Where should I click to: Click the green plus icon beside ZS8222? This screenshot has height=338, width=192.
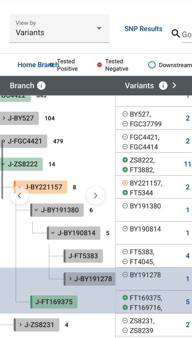point(125,160)
